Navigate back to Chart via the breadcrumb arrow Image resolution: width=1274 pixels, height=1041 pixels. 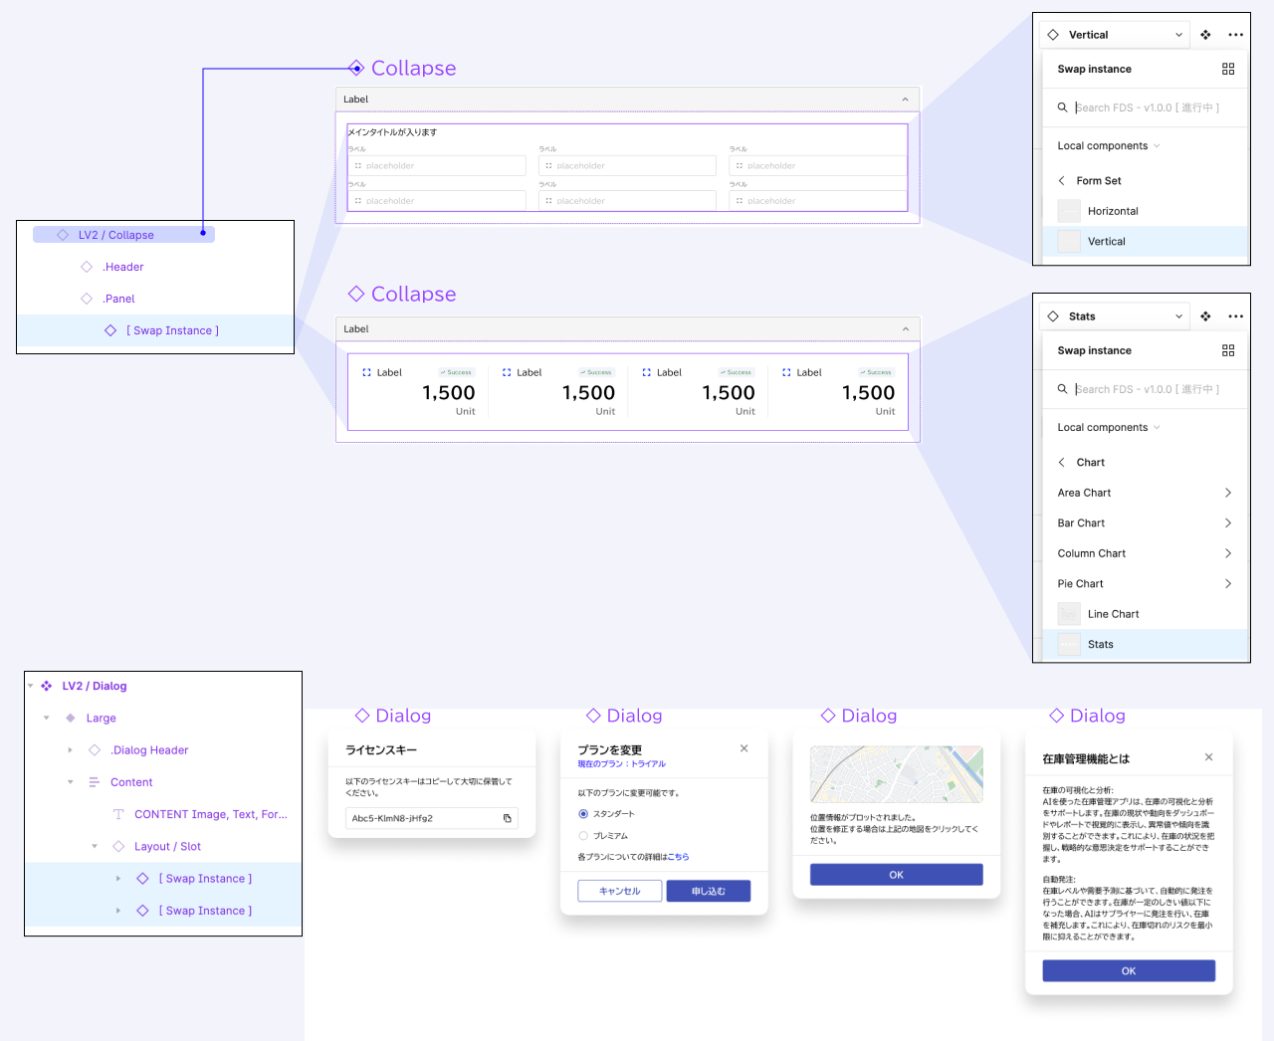pos(1063,462)
